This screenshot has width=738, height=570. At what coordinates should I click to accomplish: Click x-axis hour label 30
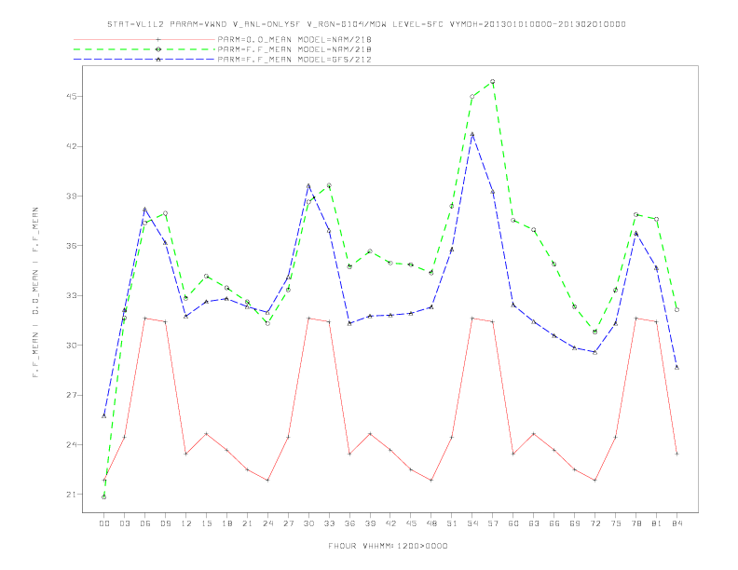click(x=308, y=523)
